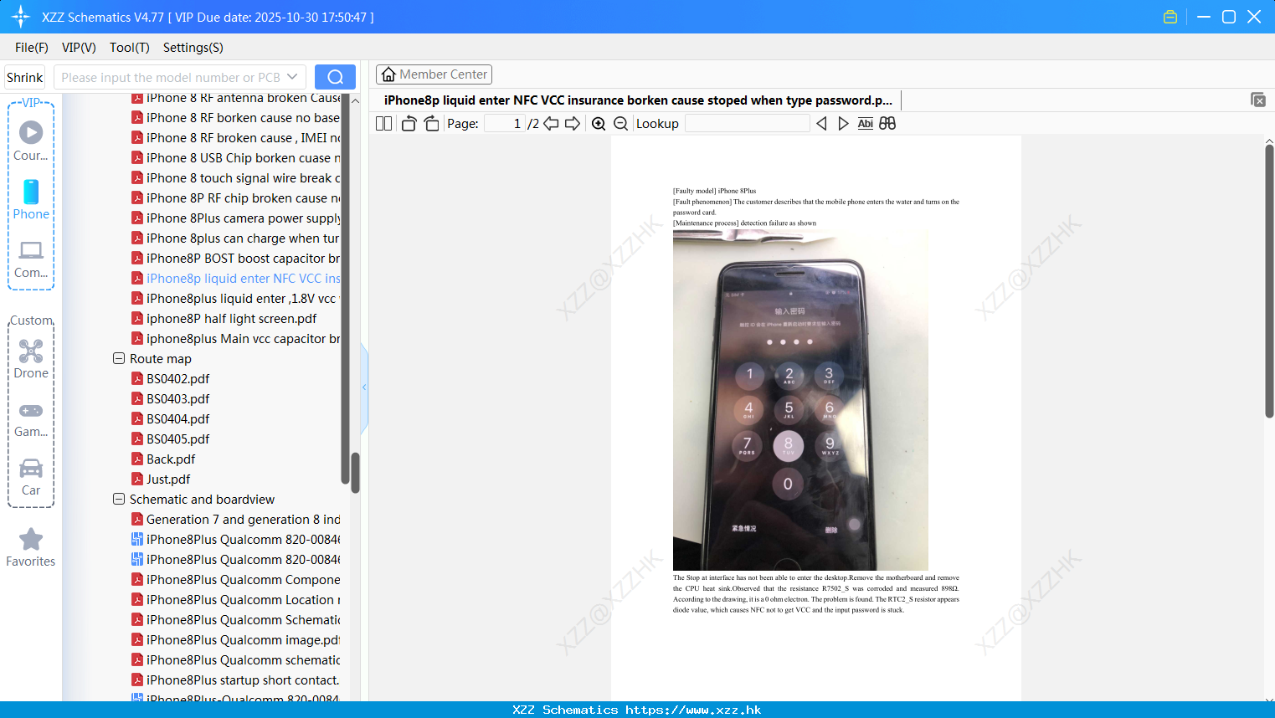The height and width of the screenshot is (718, 1275).
Task: Open Drone category in sidebar
Action: [31, 359]
